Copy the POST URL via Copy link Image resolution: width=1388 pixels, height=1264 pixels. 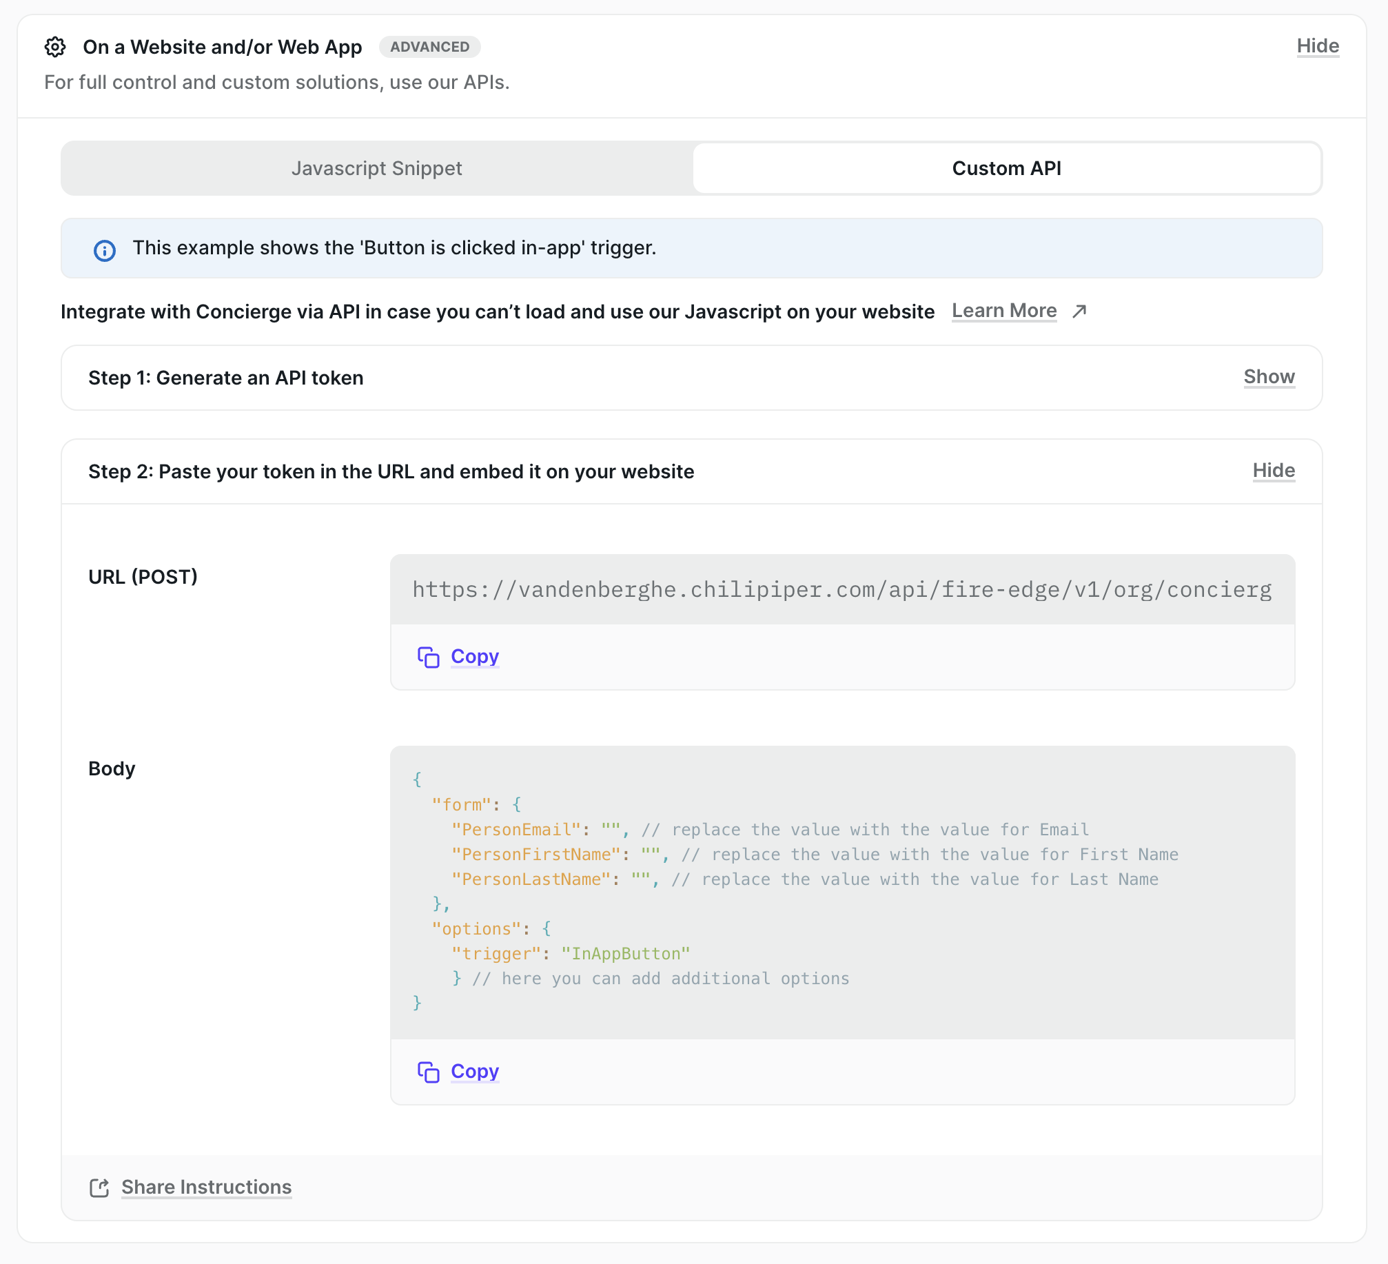[x=474, y=657]
